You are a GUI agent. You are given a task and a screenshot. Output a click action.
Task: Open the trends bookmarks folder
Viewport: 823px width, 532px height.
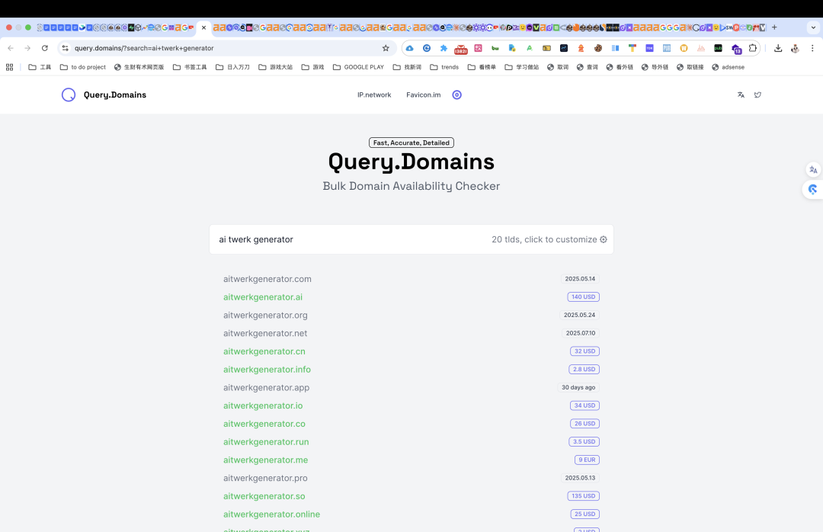pos(444,67)
